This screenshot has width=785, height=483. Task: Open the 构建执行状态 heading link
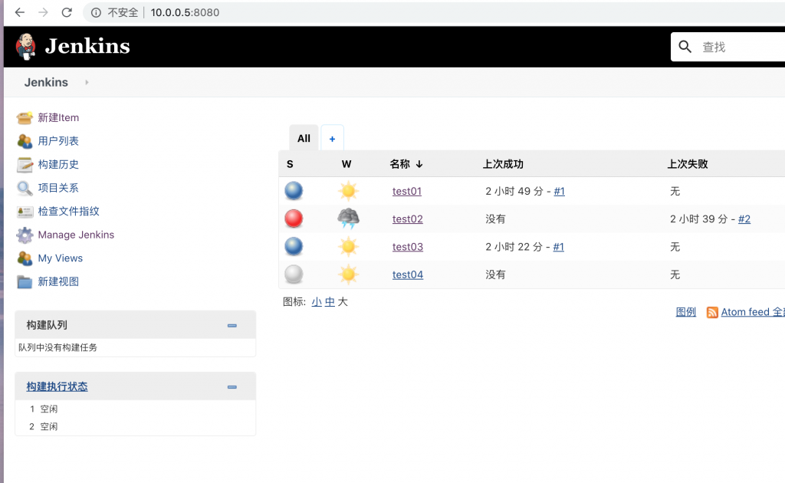click(57, 386)
